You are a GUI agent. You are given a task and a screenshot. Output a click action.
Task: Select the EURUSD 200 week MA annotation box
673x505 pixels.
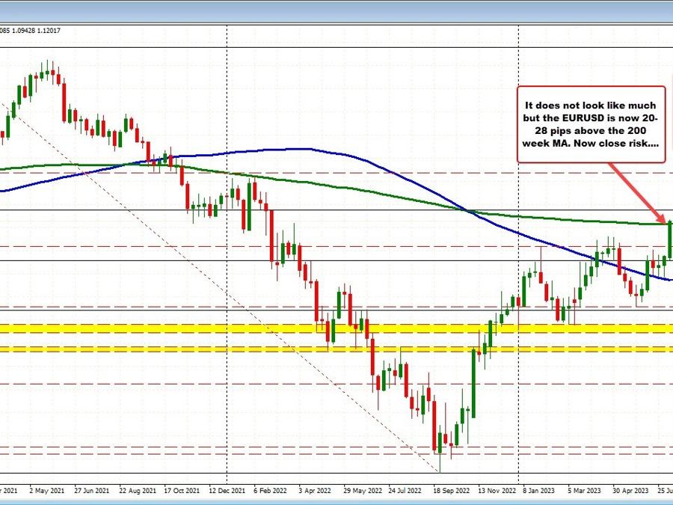point(591,124)
